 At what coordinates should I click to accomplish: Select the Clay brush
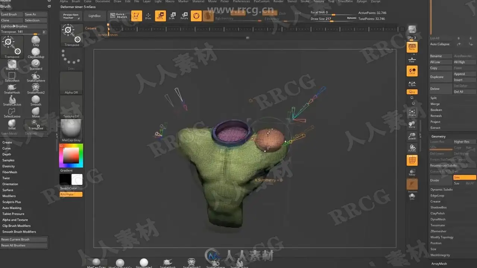pyautogui.click(x=36, y=41)
